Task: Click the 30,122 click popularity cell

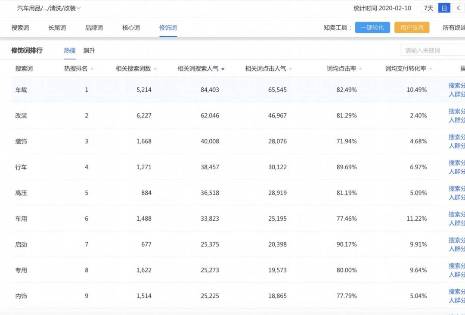Action: point(277,167)
